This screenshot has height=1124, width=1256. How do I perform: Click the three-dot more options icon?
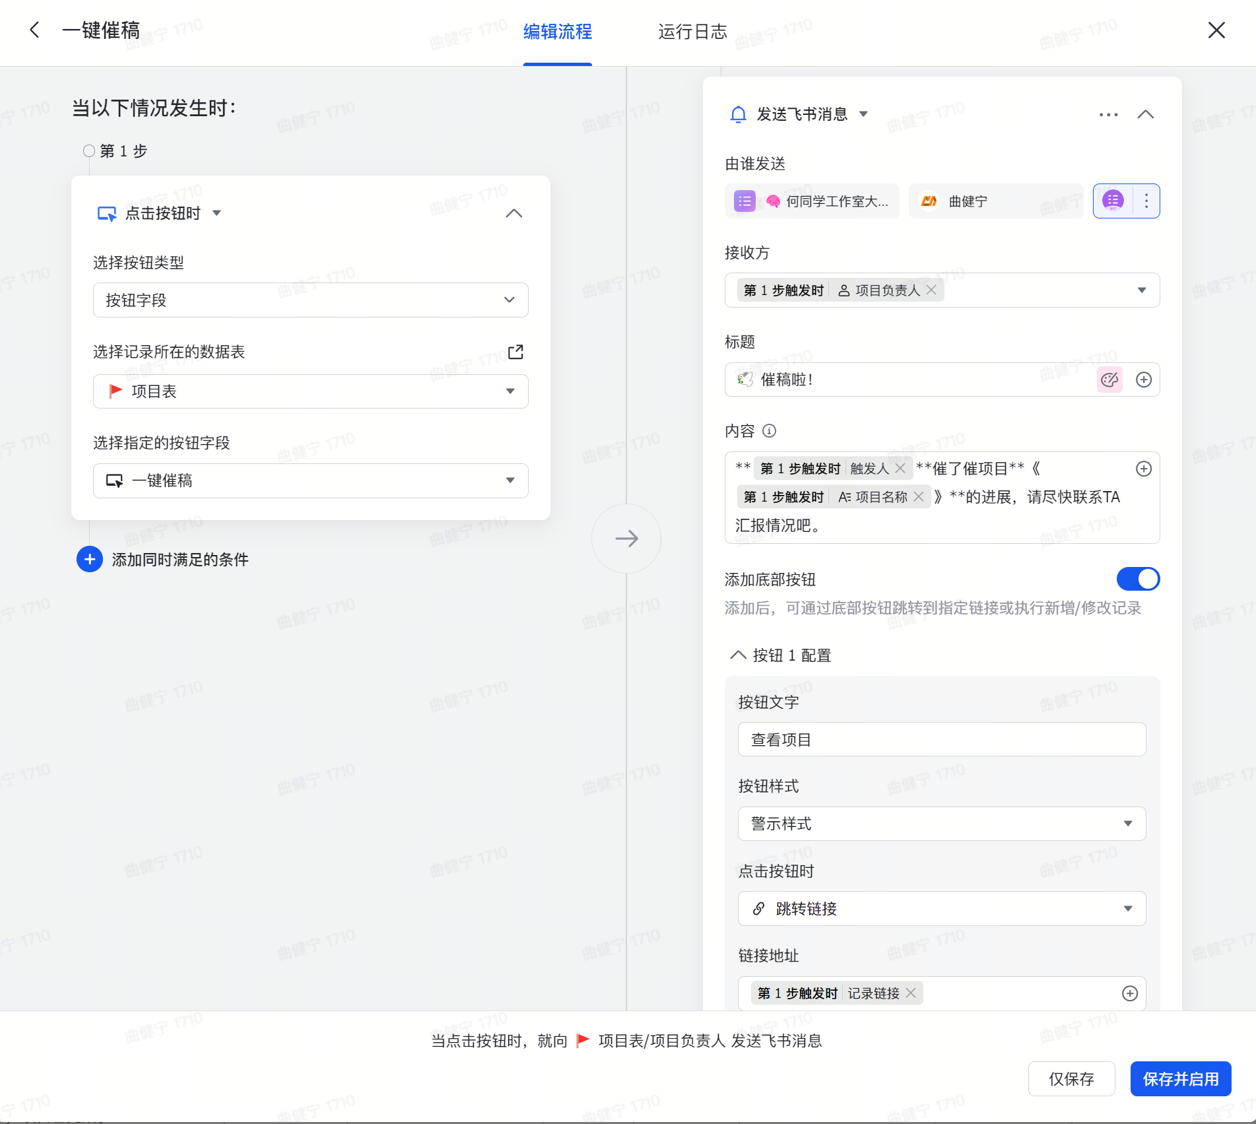pos(1108,115)
